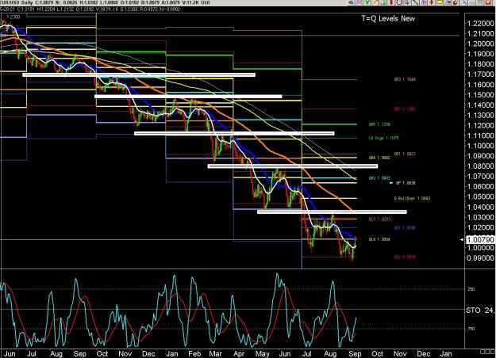Click the 'May' label on time axis
The image size is (496, 358).
click(262, 354)
